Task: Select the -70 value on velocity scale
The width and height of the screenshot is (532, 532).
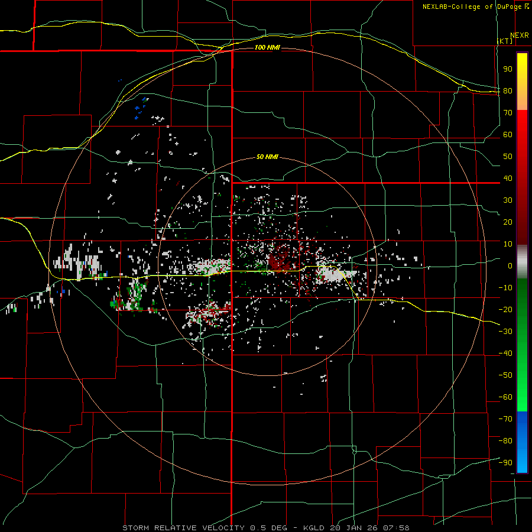Action: tap(505, 419)
